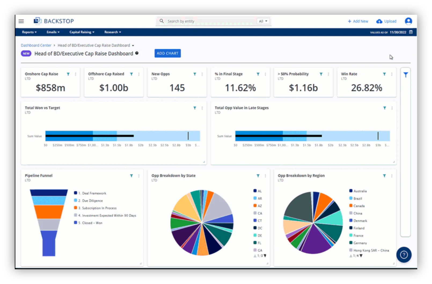Toggle the '2. Due Diligence' legend series
432x284 pixels.
pyautogui.click(x=88, y=201)
